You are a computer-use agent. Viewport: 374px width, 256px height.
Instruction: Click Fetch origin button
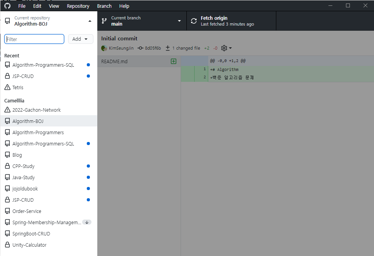pos(231,21)
